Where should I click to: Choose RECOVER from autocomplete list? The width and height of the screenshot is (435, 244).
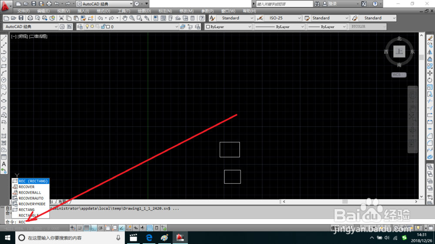click(x=31, y=187)
